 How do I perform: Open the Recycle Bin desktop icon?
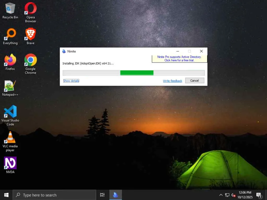(10, 10)
